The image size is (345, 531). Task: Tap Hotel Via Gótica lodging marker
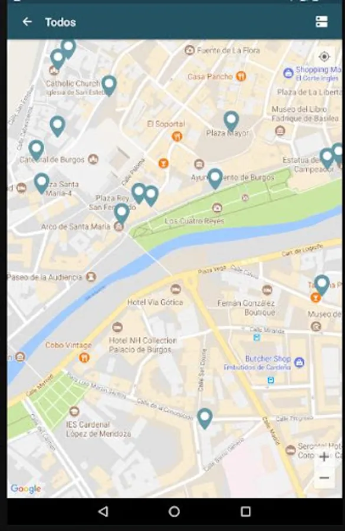[175, 289]
